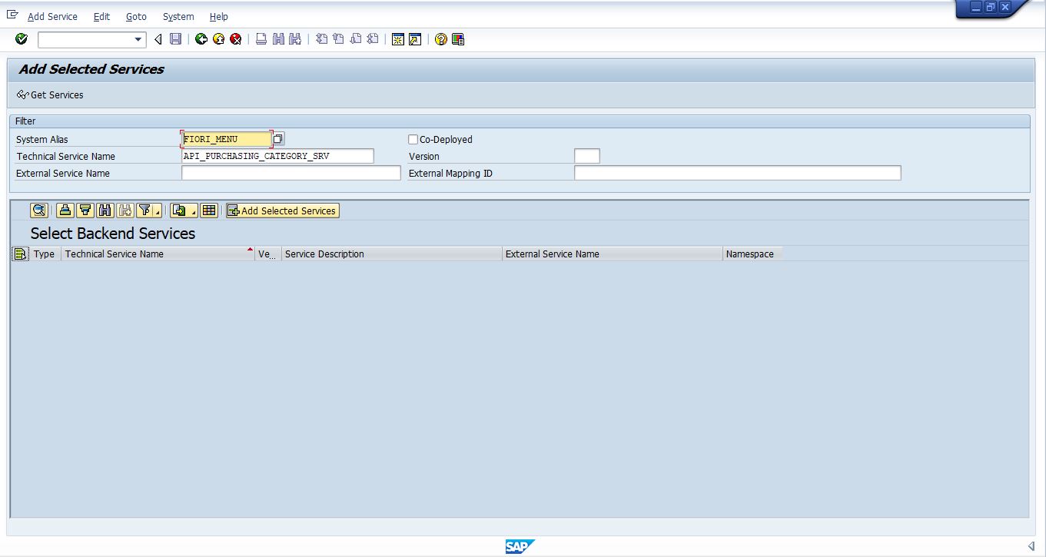
Task: Open the System Alias value help button
Action: 278,139
